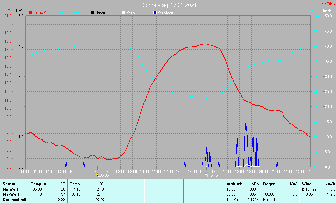Select the pressure minimum '1030.4'
Screen dimensions: 336x203
[253, 189]
